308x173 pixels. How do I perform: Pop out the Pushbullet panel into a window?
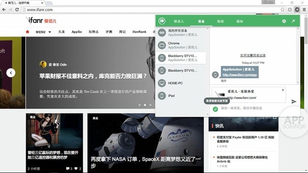[x=293, y=21]
